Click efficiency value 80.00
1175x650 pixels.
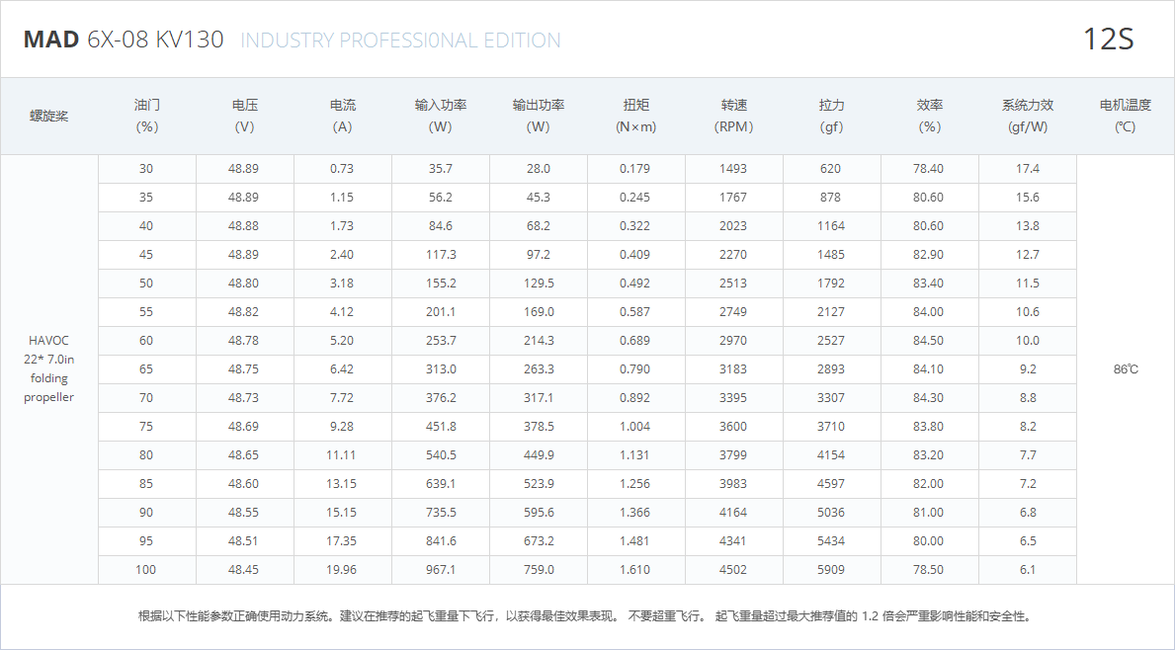pyautogui.click(x=929, y=540)
